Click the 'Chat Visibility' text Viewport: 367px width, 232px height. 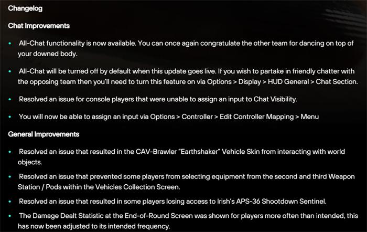(275, 99)
